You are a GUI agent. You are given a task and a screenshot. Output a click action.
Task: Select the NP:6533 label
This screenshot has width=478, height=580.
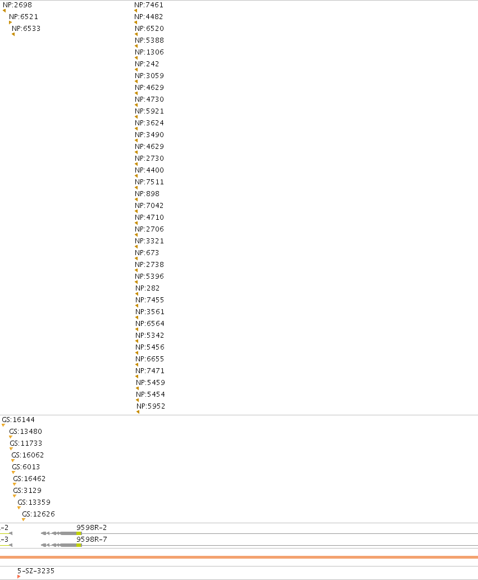click(x=26, y=29)
